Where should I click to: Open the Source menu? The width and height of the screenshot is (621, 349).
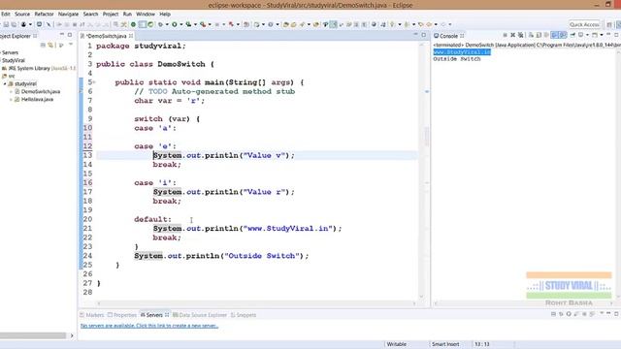click(22, 14)
